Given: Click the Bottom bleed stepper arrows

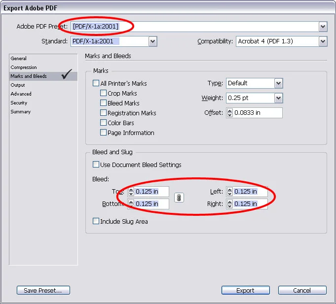Looking at the screenshot, I should tap(131, 204).
